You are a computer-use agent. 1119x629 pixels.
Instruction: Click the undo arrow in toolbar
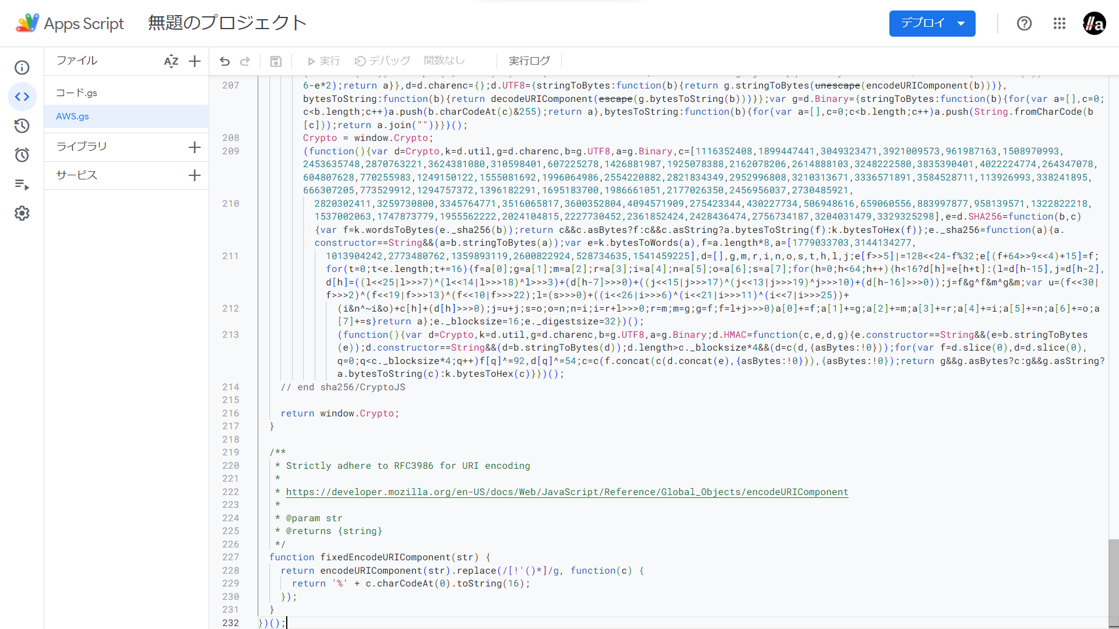(x=225, y=61)
